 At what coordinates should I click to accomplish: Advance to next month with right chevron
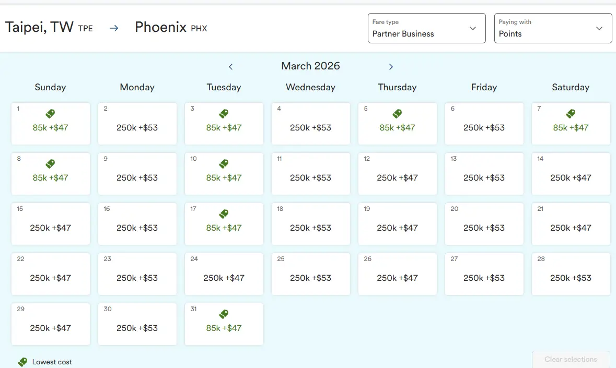391,67
